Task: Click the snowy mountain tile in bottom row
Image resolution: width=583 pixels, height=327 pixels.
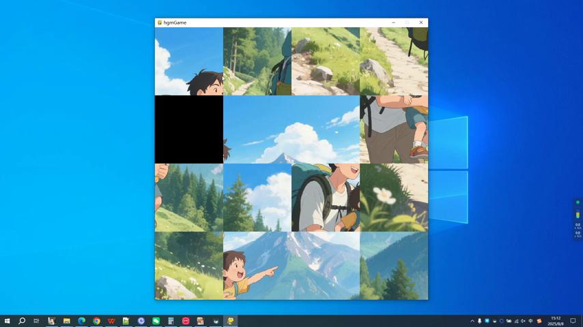Action: click(x=326, y=266)
